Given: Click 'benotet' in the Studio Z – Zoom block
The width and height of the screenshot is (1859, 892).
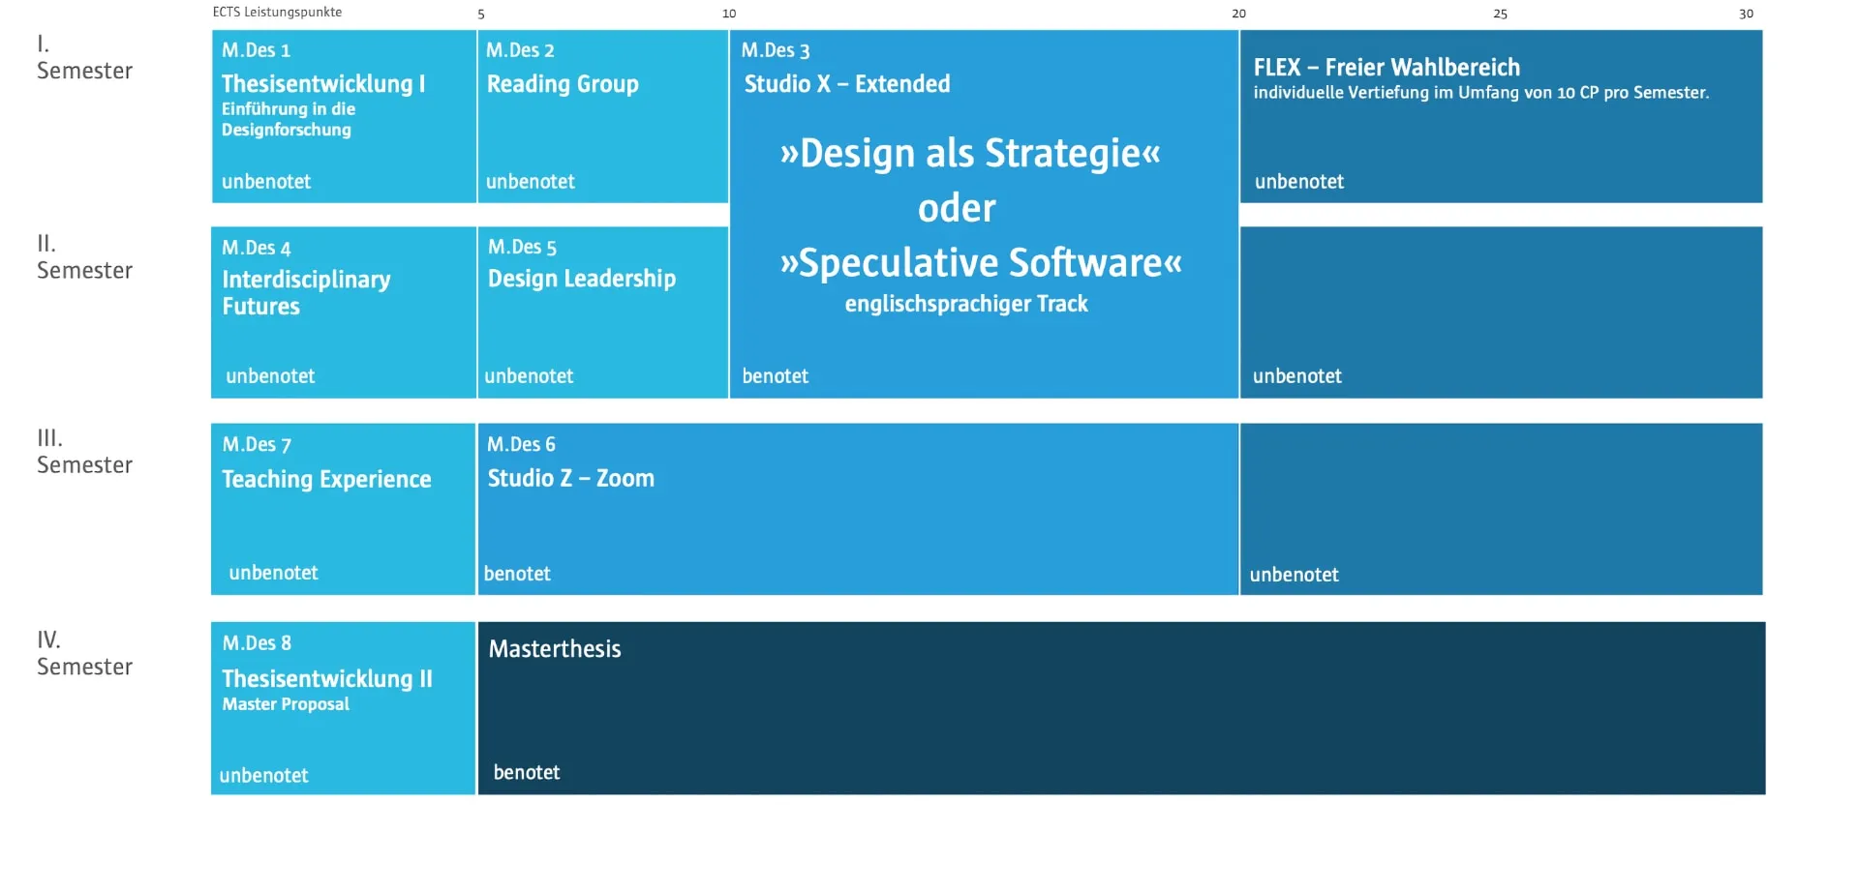Looking at the screenshot, I should tap(517, 574).
